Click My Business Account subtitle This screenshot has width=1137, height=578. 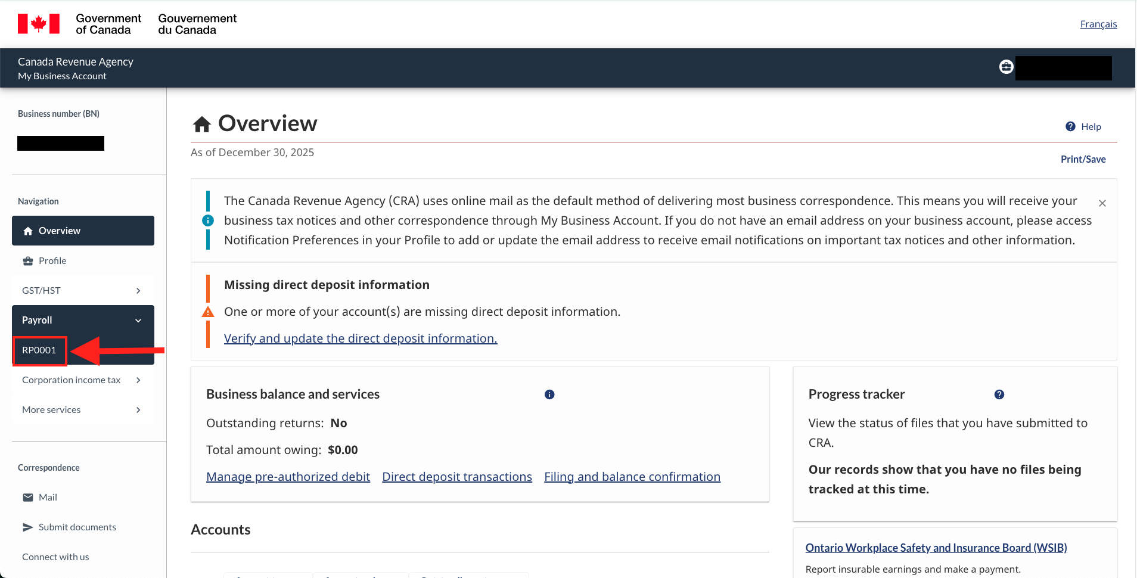pyautogui.click(x=62, y=76)
